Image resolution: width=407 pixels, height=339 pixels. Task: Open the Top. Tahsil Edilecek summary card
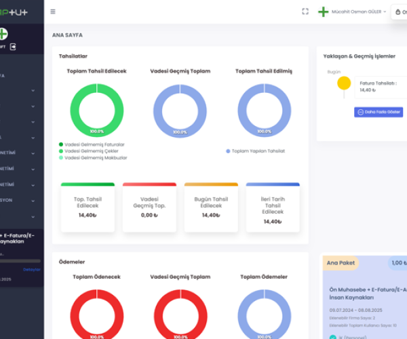tap(88, 207)
